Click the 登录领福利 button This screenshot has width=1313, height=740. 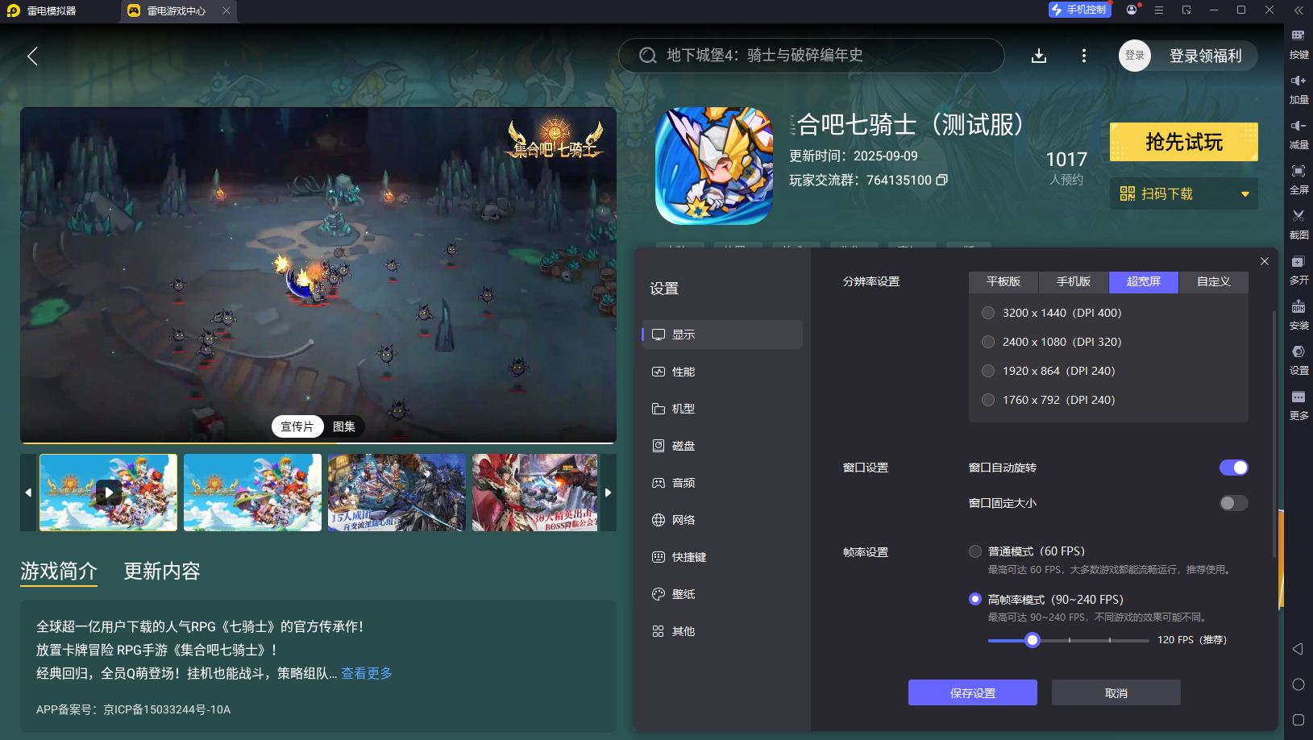pyautogui.click(x=1206, y=56)
